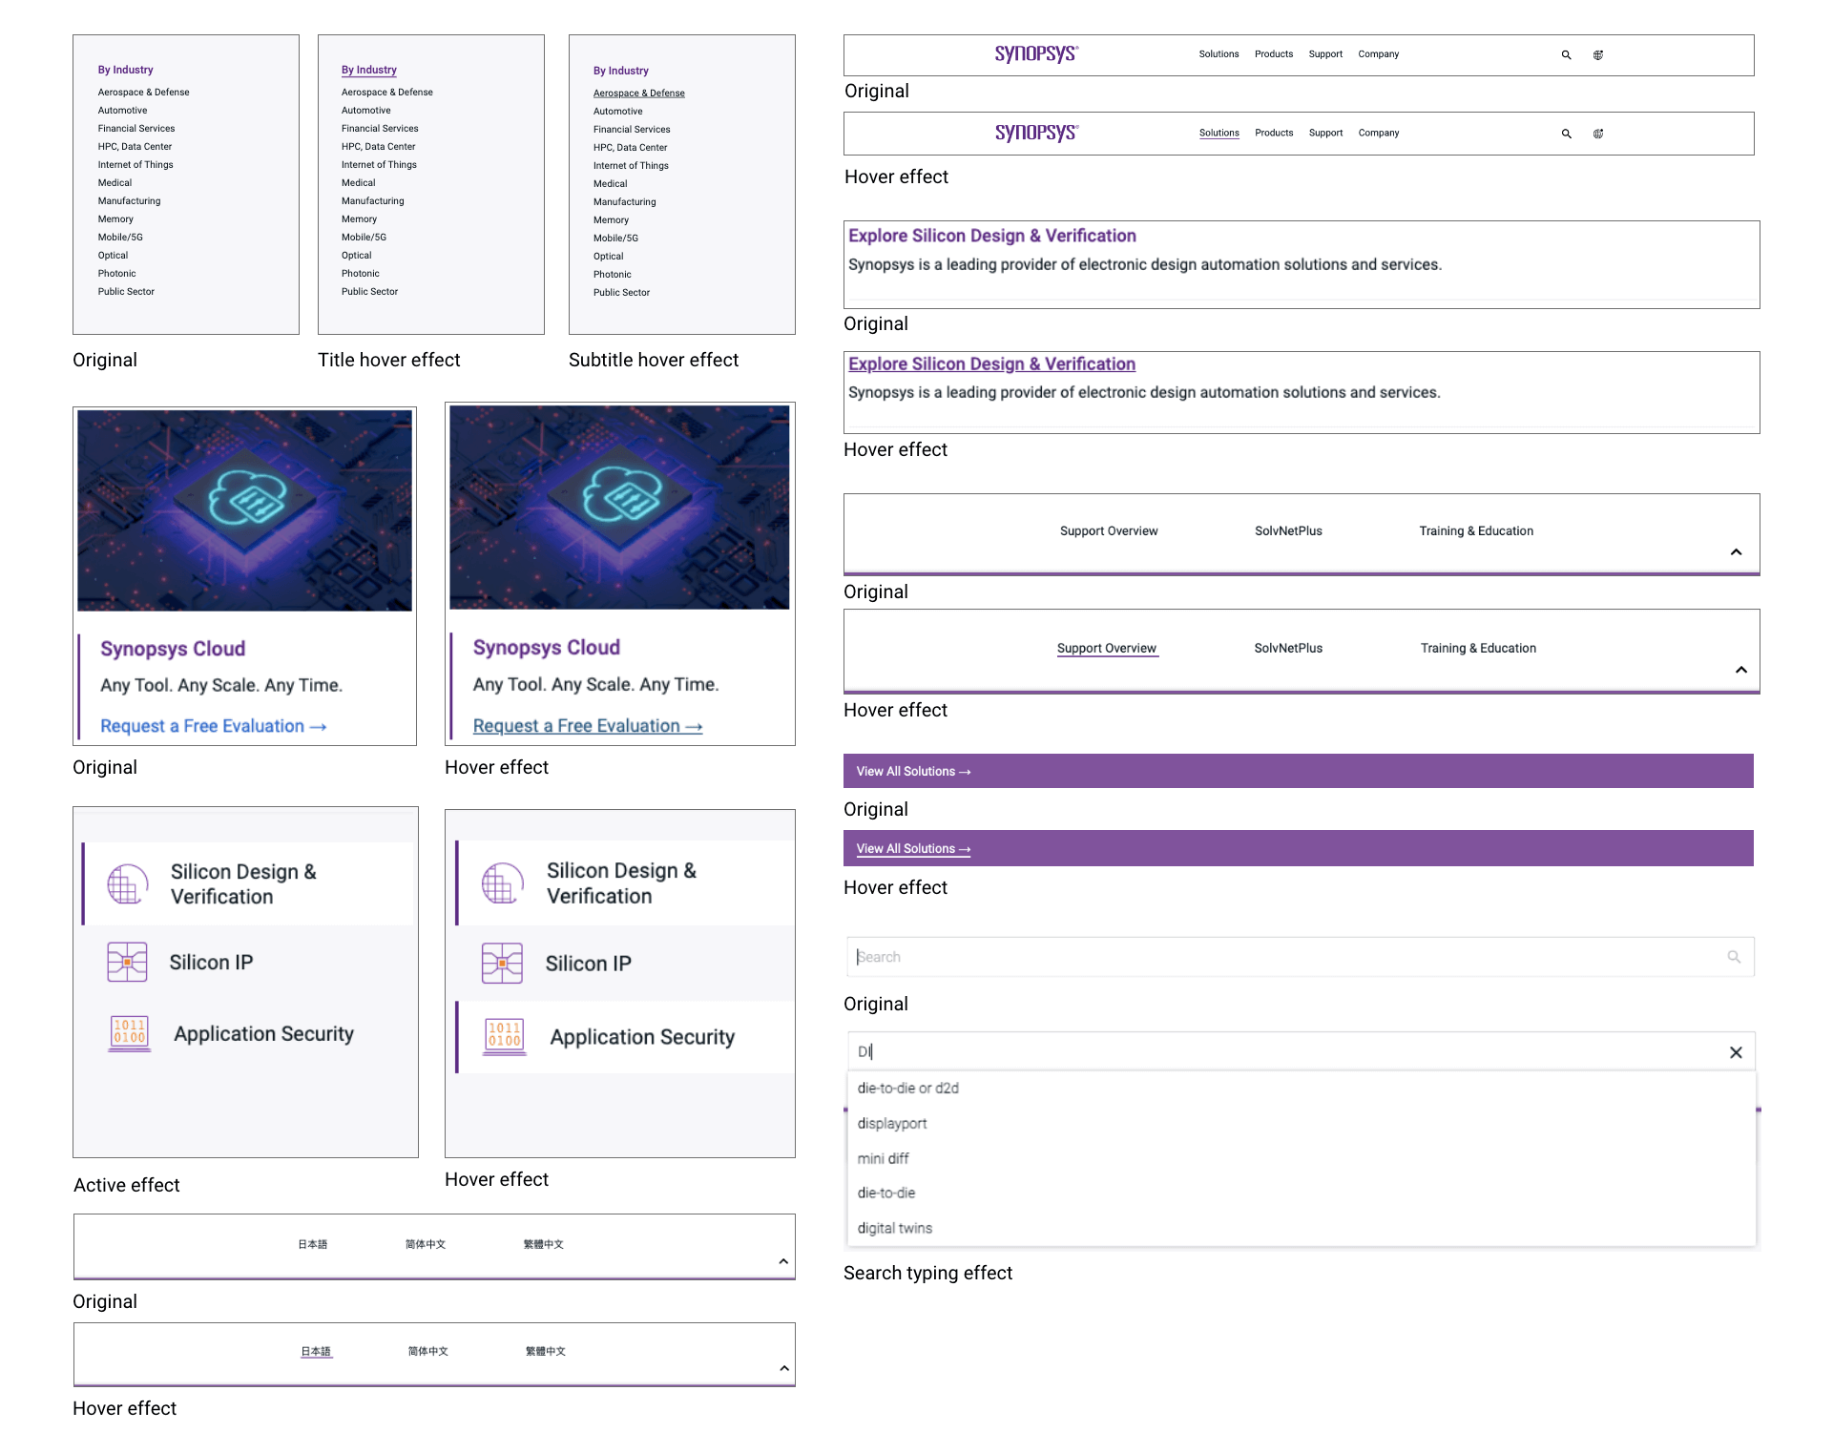
Task: Clear the search text with the X icon
Action: [1736, 1051]
